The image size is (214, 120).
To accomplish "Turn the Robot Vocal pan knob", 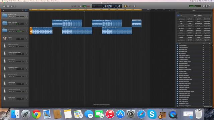I will tap(26, 98).
